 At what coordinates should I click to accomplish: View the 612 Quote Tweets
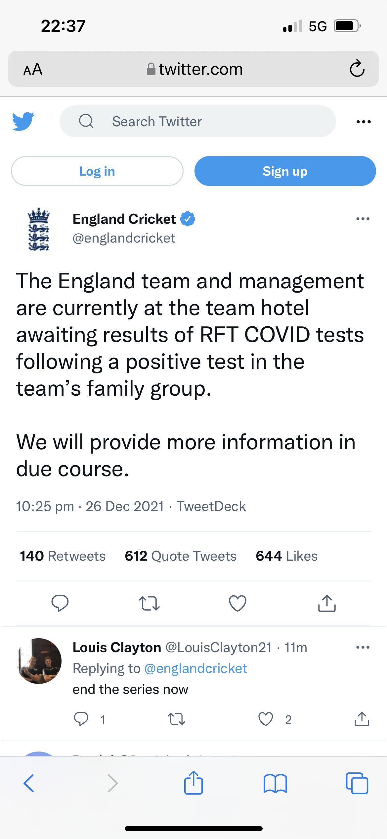(181, 556)
